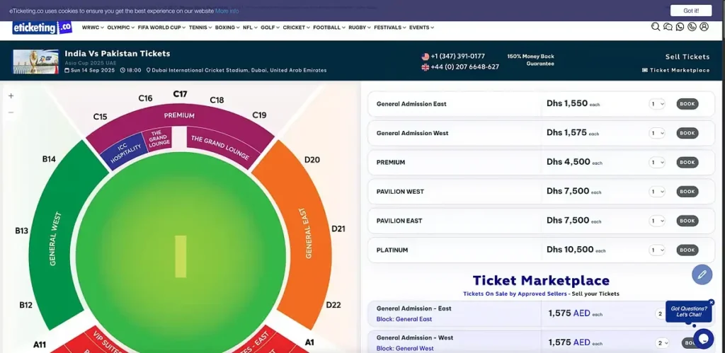The width and height of the screenshot is (725, 353).
Task: Click Sell your Tickets link
Action: coord(595,294)
